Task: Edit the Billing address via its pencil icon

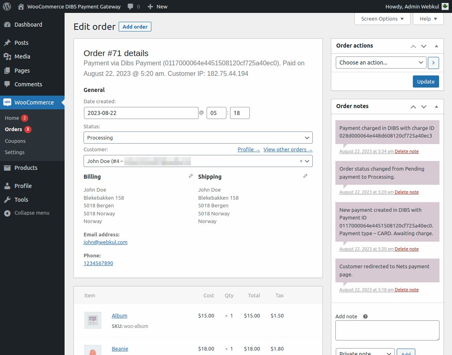Action: click(191, 175)
